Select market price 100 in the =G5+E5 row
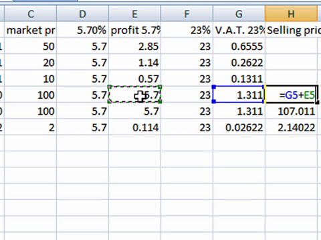 pos(31,95)
